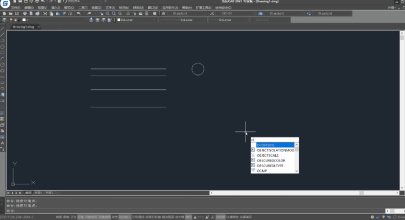Switch to the Drawing1.dwg tab
This screenshot has height=220, width=405.
23,27
